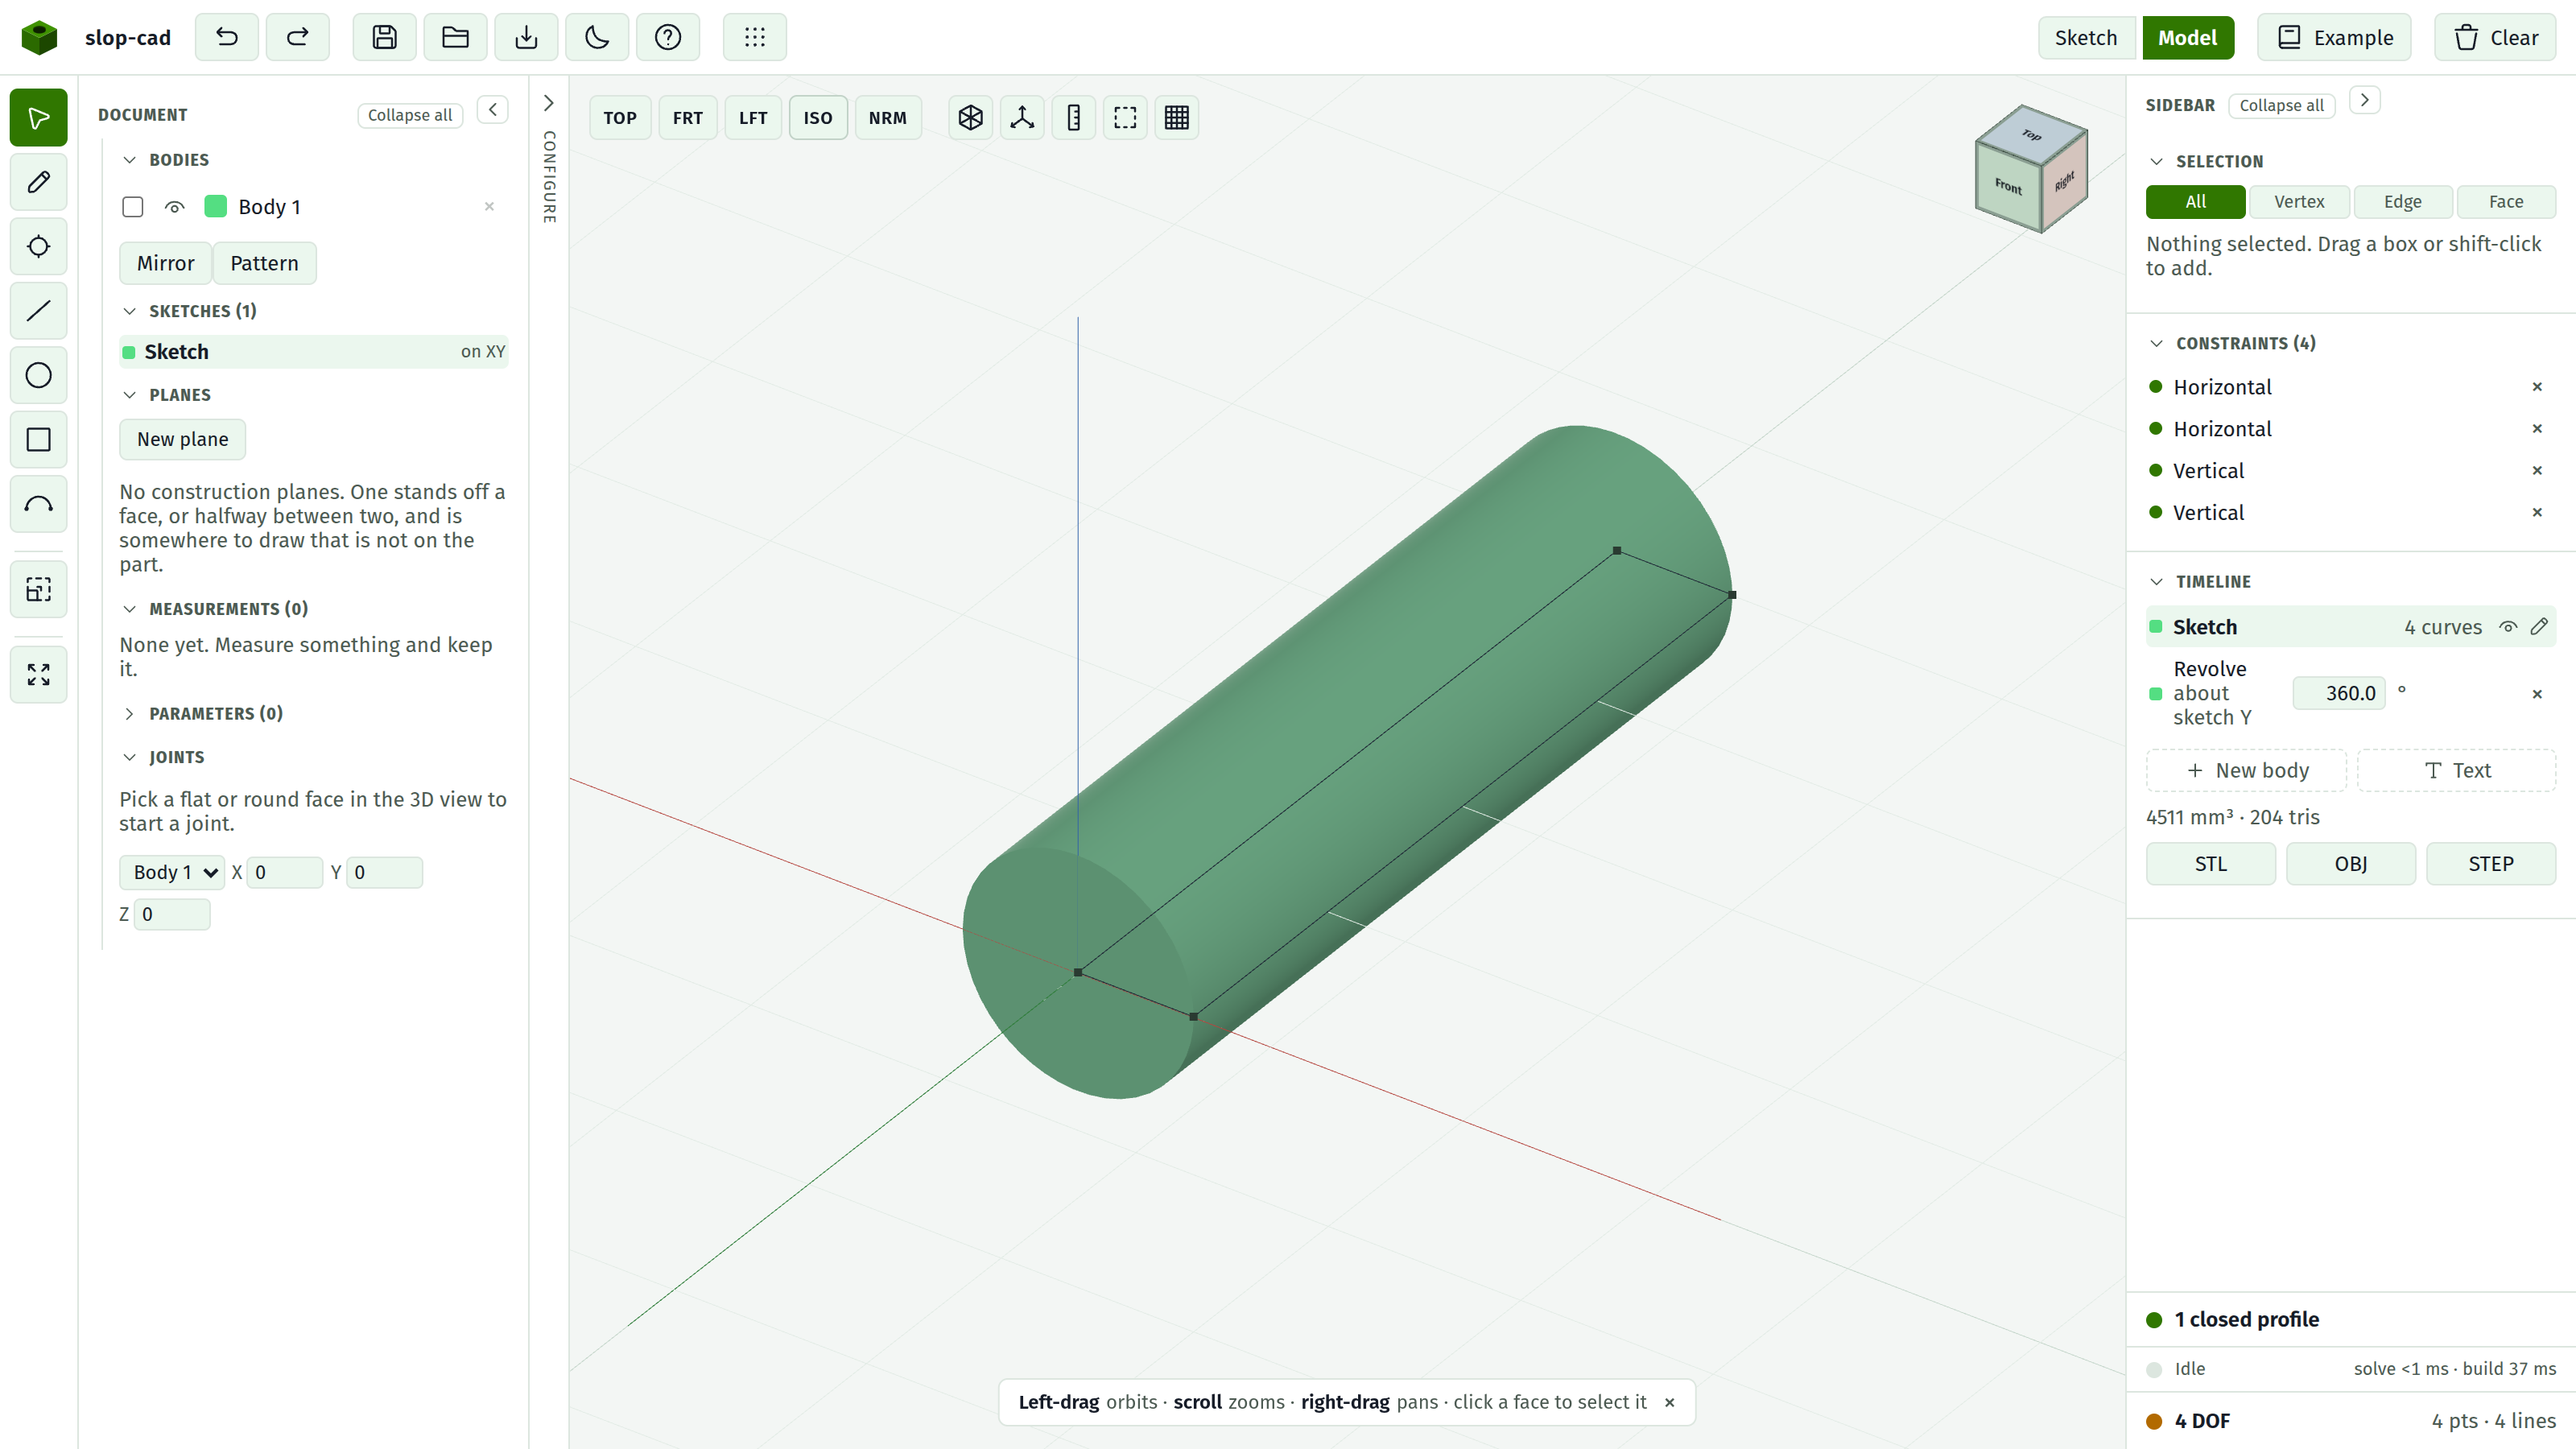2576x1449 pixels.
Task: Collapse the Timeline section
Action: point(2156,581)
